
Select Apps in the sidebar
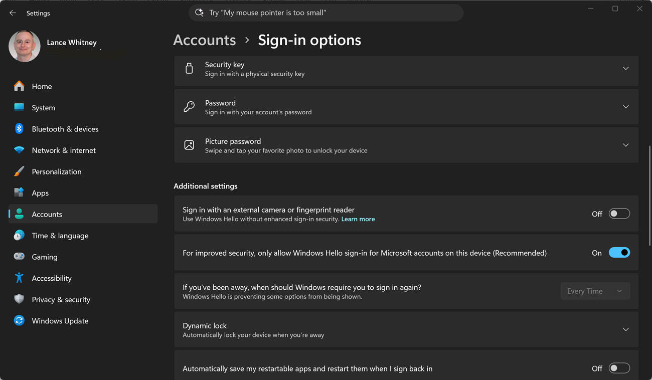point(83,193)
